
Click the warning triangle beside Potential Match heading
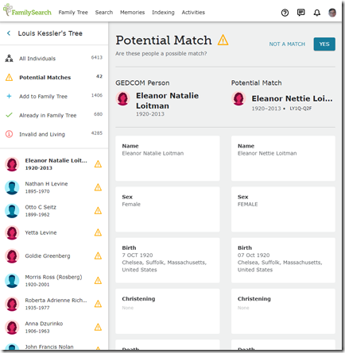tap(223, 40)
